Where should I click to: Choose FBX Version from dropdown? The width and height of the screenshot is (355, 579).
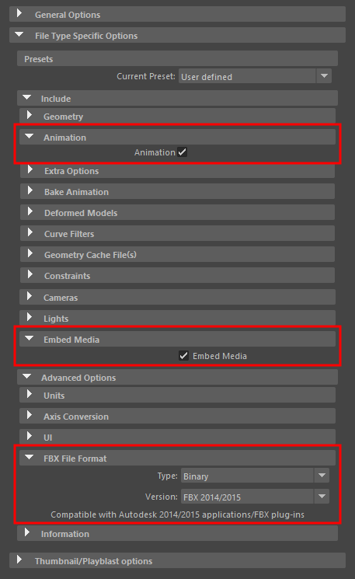point(255,497)
